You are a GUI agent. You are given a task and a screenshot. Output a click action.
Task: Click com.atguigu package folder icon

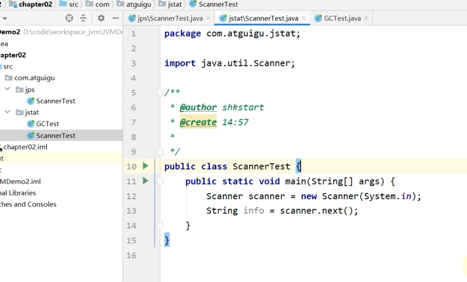(9, 78)
